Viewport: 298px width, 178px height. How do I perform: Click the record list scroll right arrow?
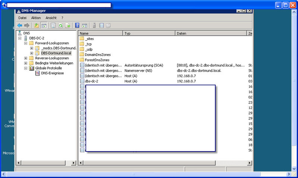[x=249, y=163]
